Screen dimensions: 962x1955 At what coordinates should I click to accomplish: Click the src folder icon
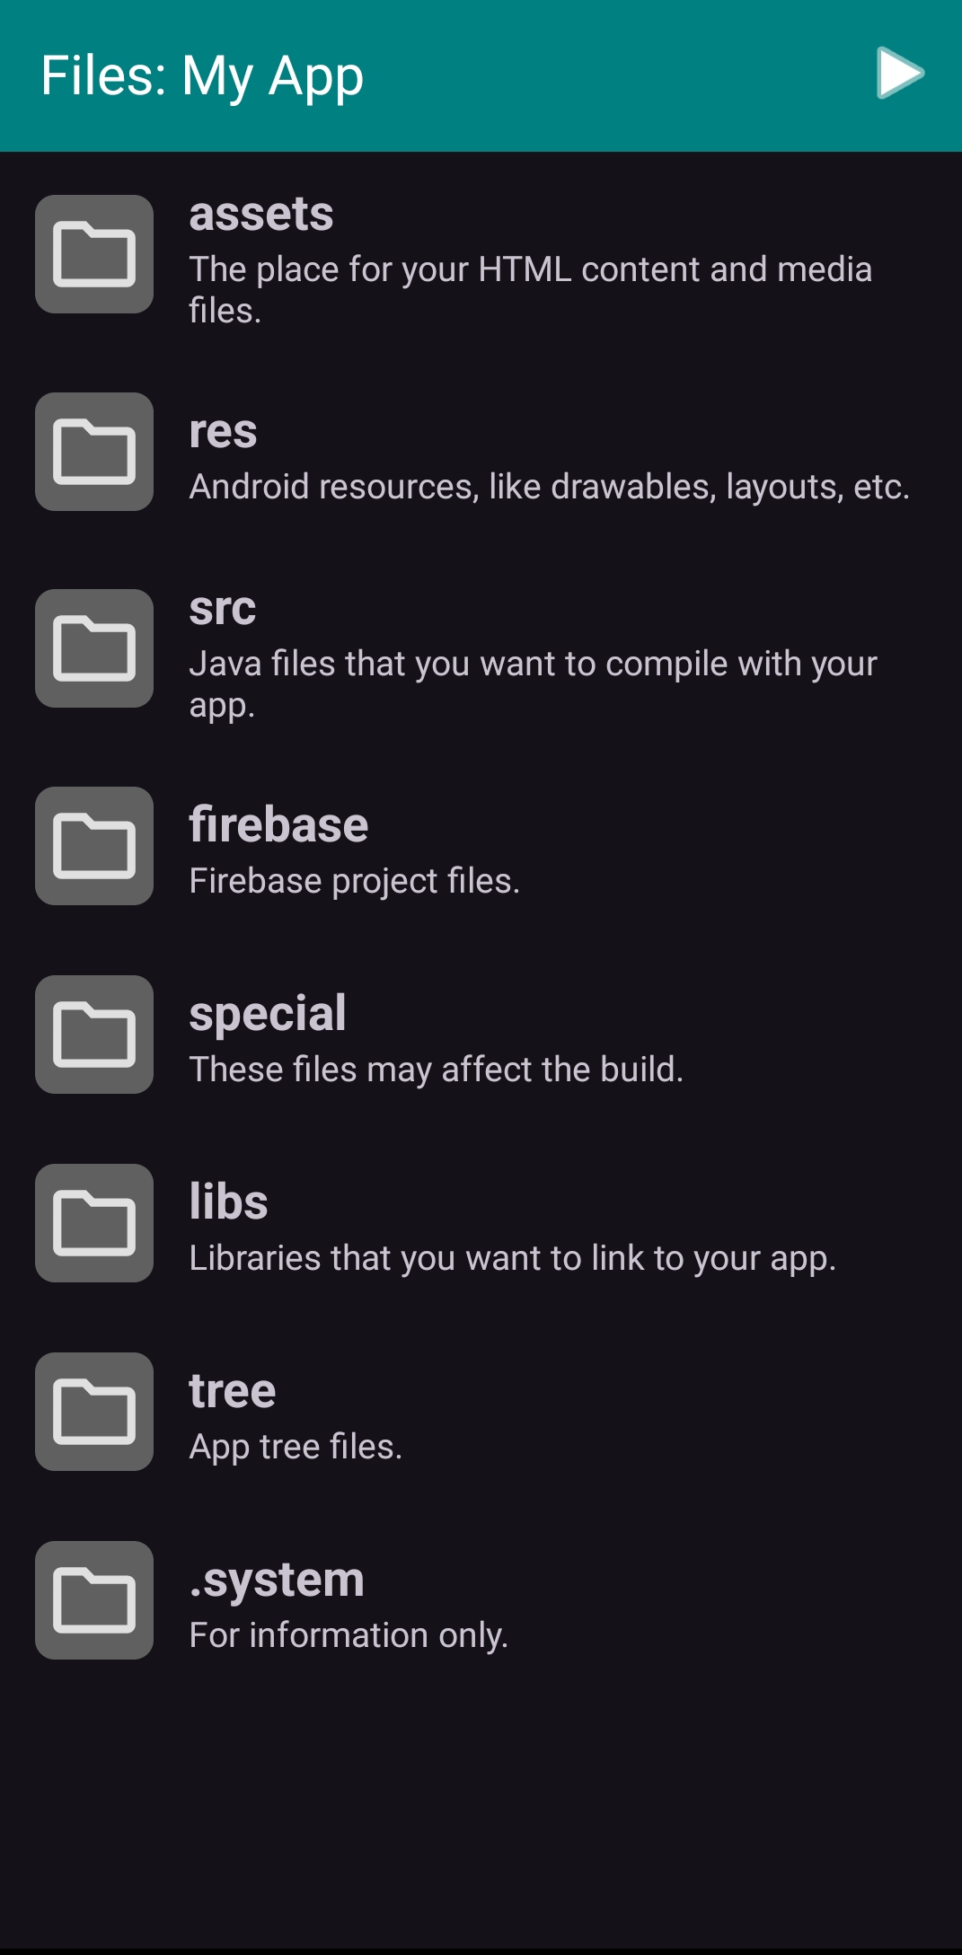click(x=94, y=648)
